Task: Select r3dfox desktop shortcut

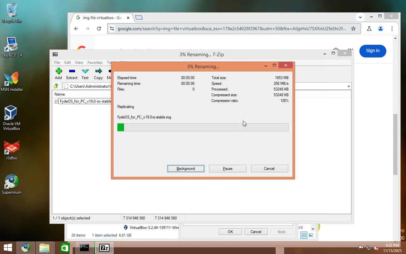Action: coord(12,150)
